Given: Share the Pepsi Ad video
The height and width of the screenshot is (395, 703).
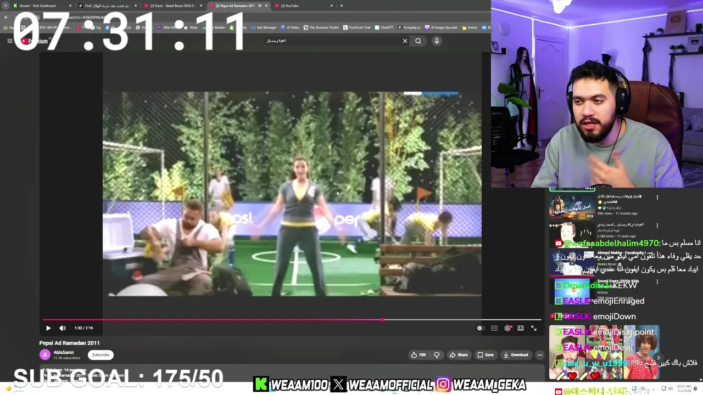Looking at the screenshot, I should (x=459, y=355).
